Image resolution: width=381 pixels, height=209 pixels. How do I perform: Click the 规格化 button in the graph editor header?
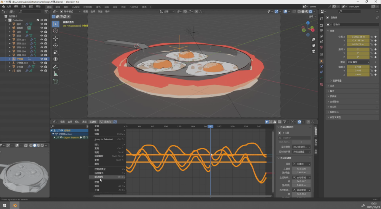pyautogui.click(x=107, y=122)
